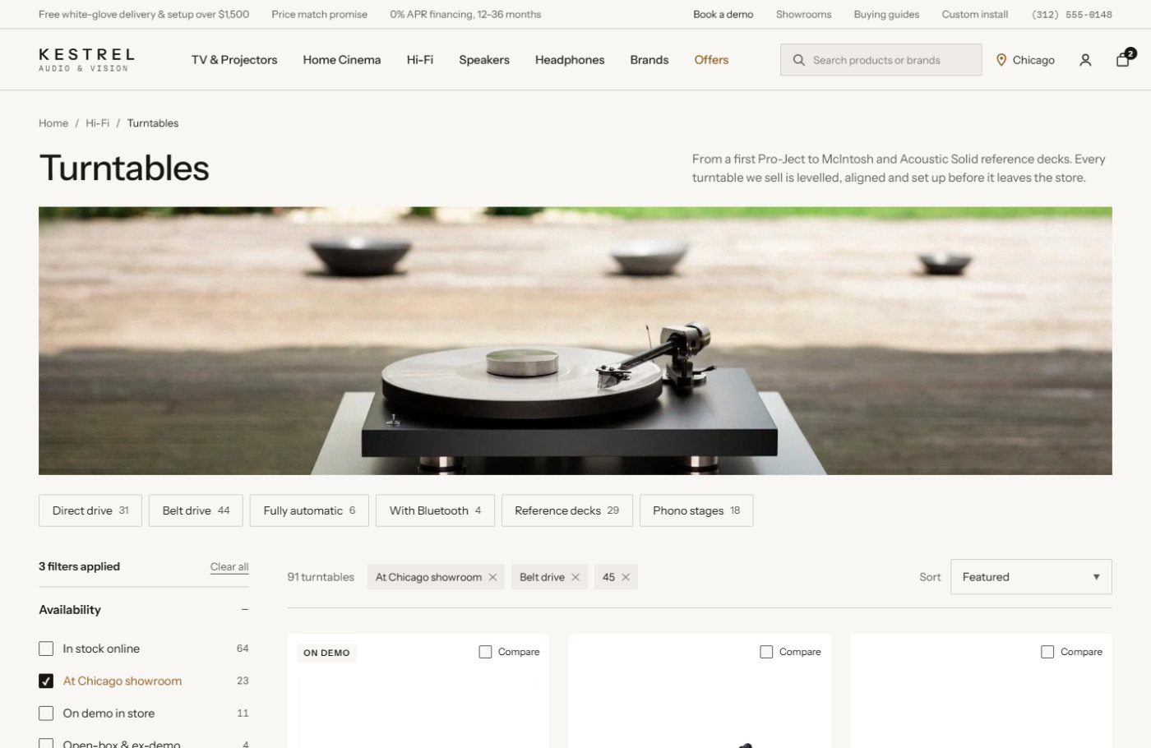This screenshot has width=1151, height=748.
Task: Click the search magnifier icon
Action: tap(798, 60)
